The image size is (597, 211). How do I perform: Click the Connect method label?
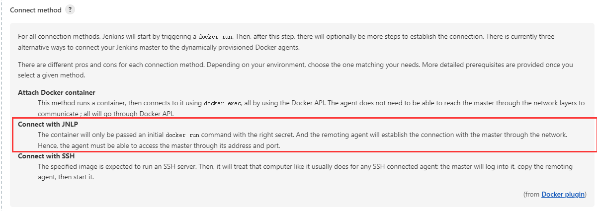[x=36, y=10]
